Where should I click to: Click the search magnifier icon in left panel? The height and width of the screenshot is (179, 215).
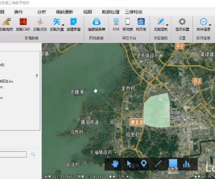tap(33, 154)
